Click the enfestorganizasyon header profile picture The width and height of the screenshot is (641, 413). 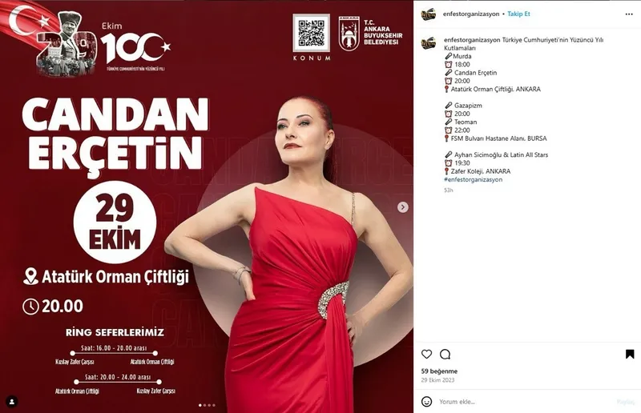pyautogui.click(x=428, y=14)
